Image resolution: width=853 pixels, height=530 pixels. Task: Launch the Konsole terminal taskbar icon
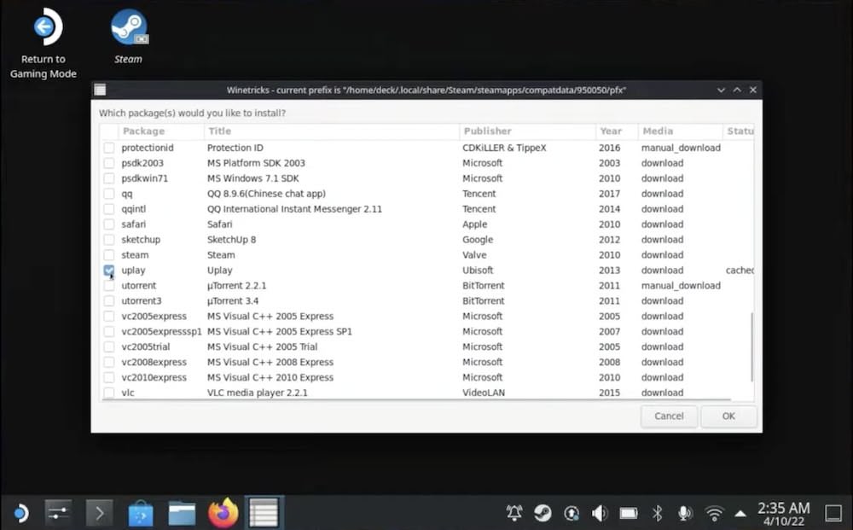click(x=100, y=513)
